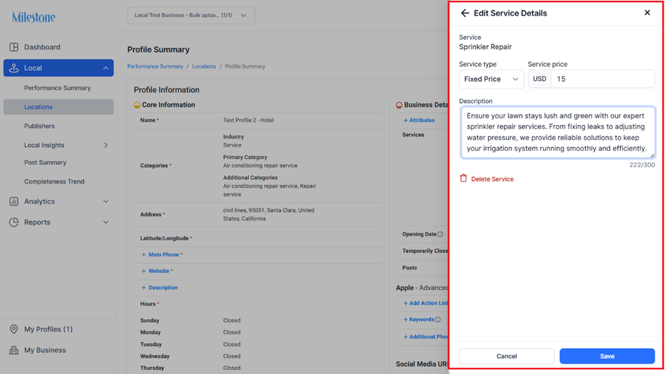Click the Main Phone link

pyautogui.click(x=163, y=255)
